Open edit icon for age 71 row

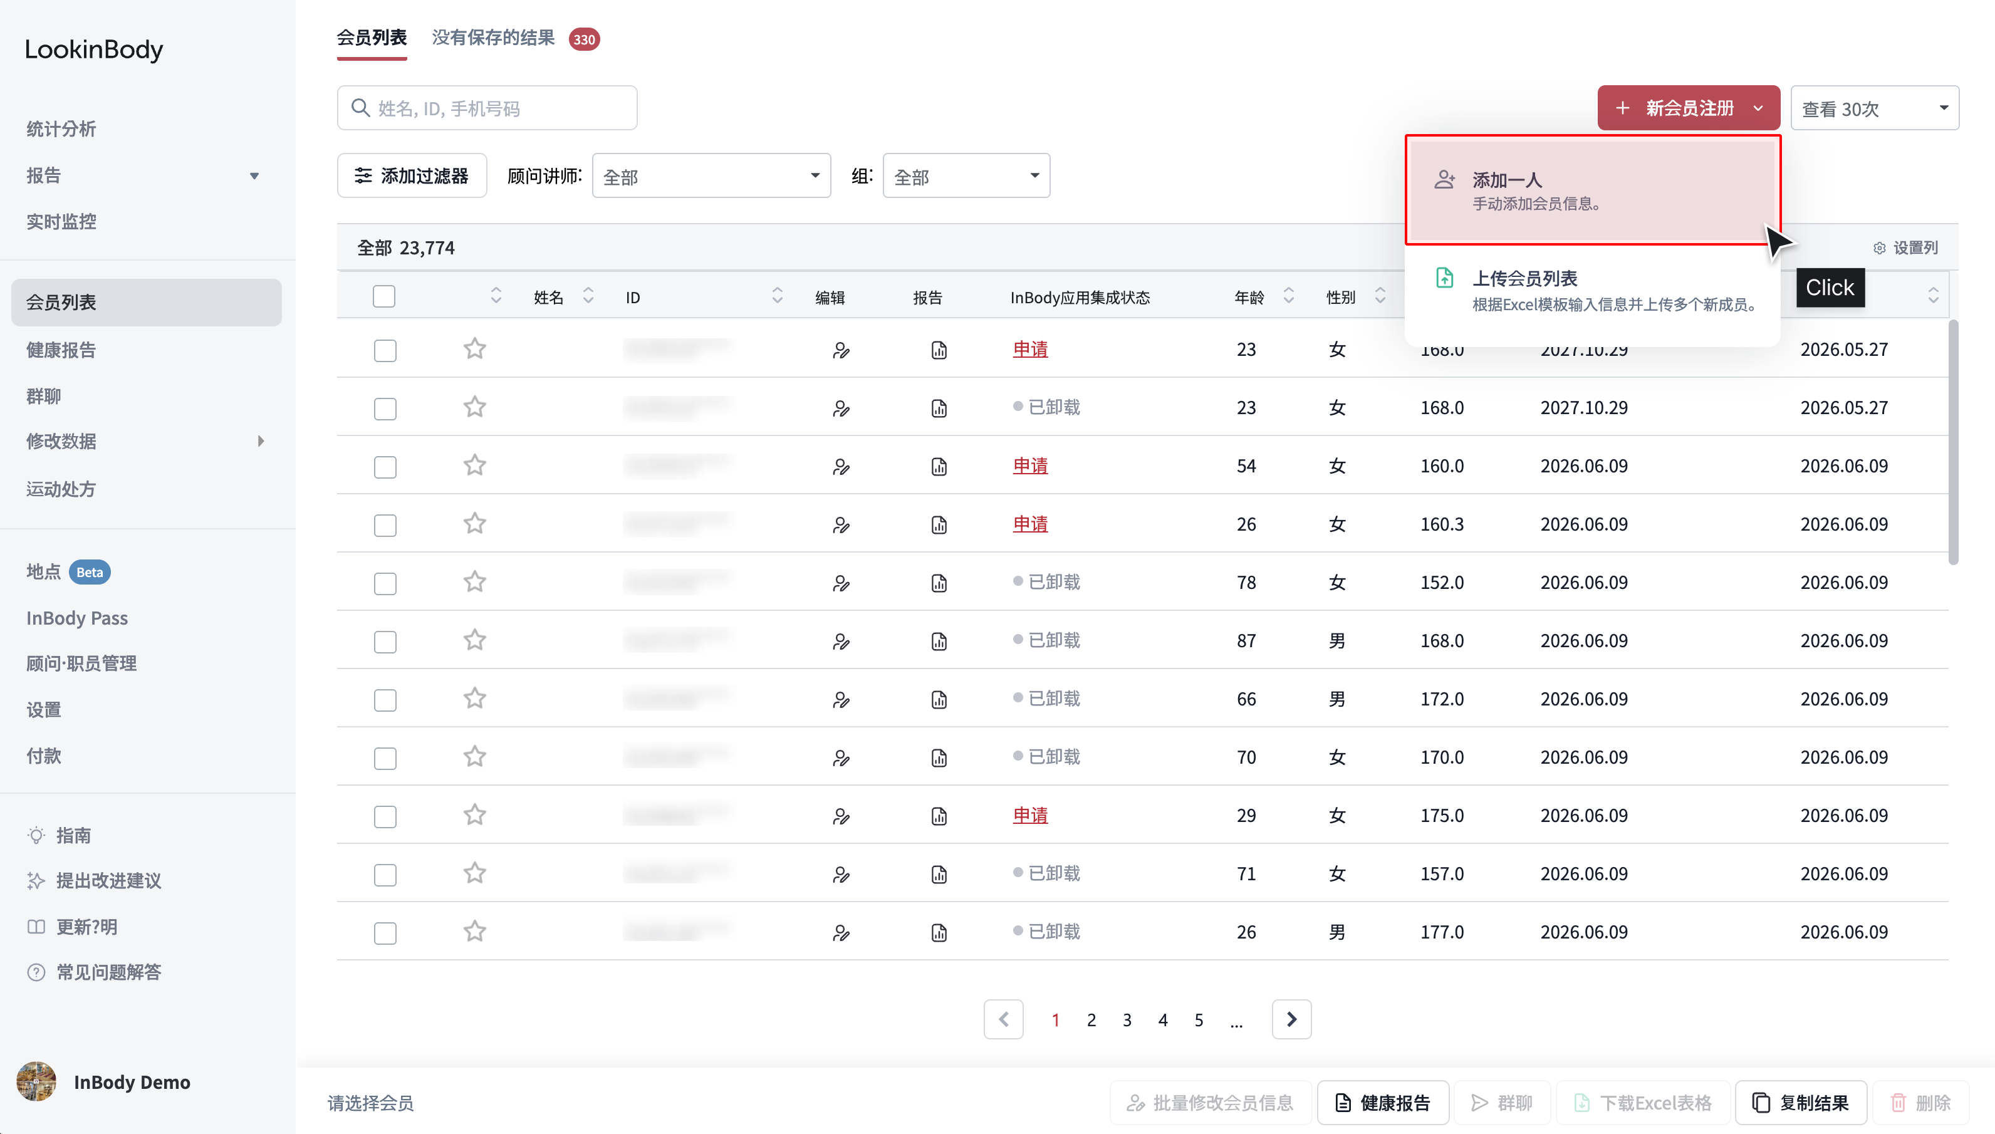point(841,875)
